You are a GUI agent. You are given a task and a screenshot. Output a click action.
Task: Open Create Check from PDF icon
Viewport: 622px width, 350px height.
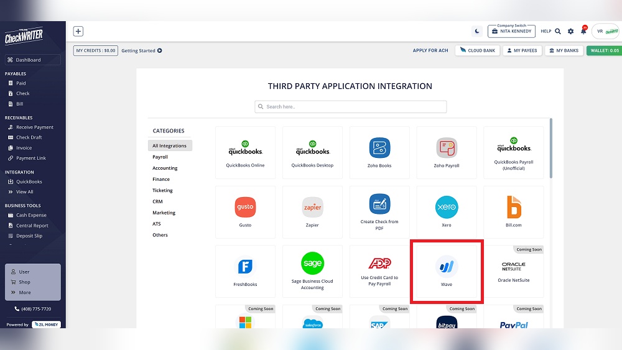pos(379,204)
